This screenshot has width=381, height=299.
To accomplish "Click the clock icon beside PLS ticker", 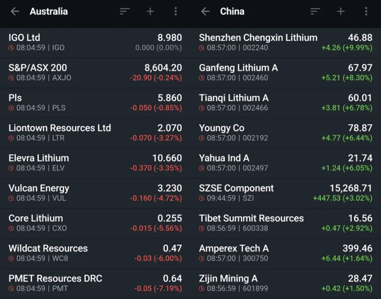I will pos(11,108).
